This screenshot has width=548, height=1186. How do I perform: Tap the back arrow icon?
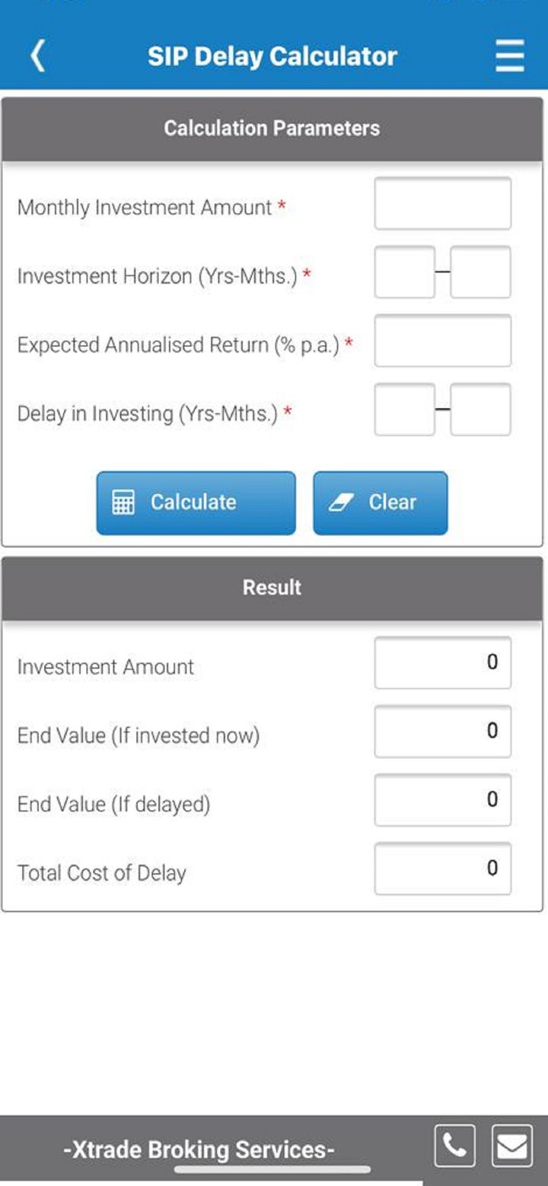click(x=38, y=56)
